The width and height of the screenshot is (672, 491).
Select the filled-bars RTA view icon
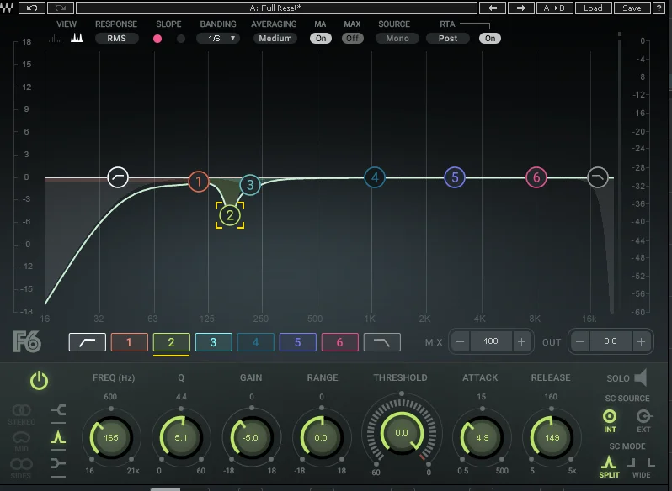coord(77,38)
